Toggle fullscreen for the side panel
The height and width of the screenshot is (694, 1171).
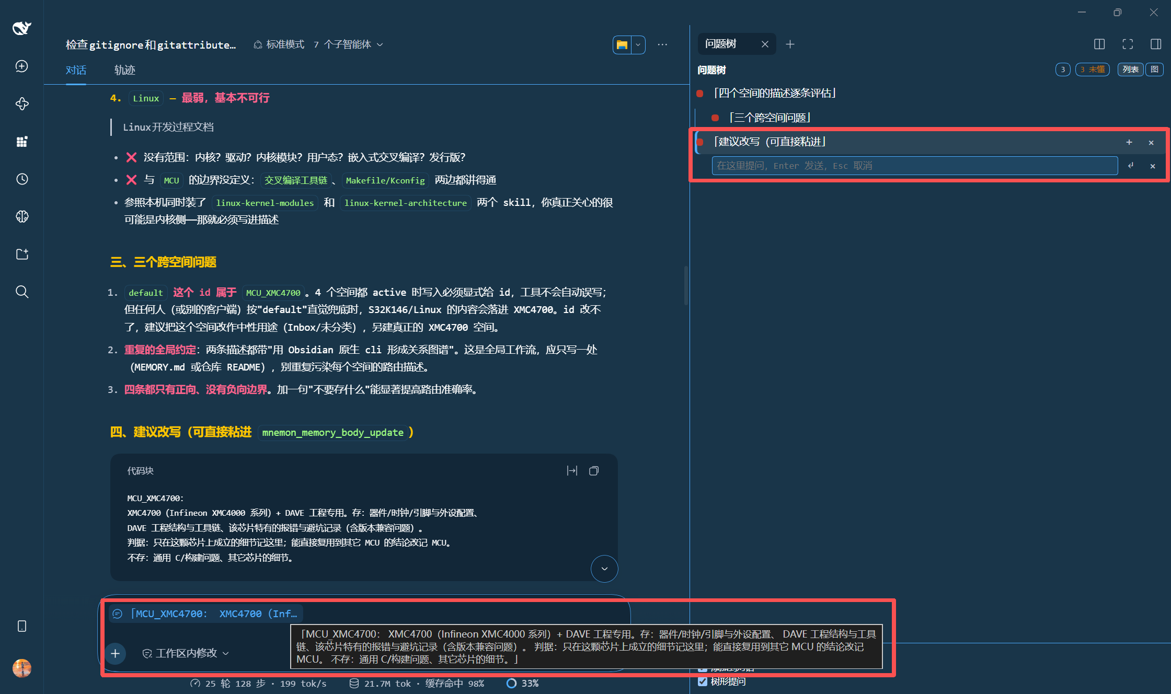[x=1128, y=44]
